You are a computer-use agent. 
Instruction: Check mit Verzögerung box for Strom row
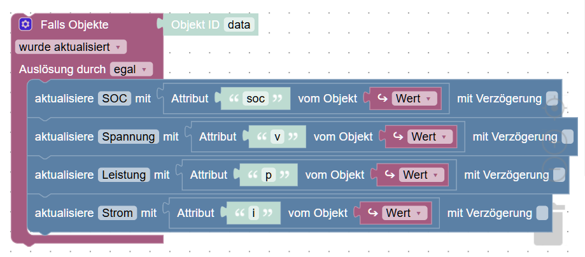[542, 213]
